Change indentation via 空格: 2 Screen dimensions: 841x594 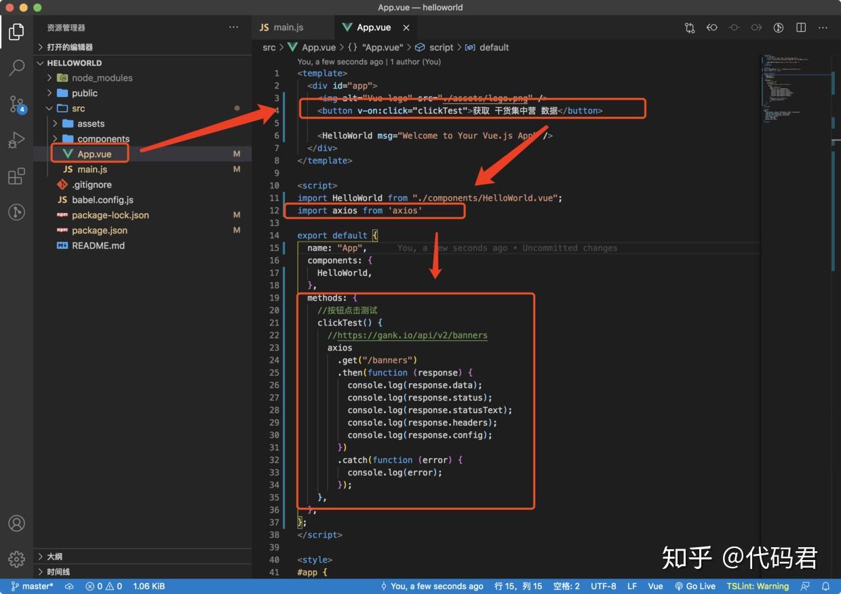click(x=566, y=587)
